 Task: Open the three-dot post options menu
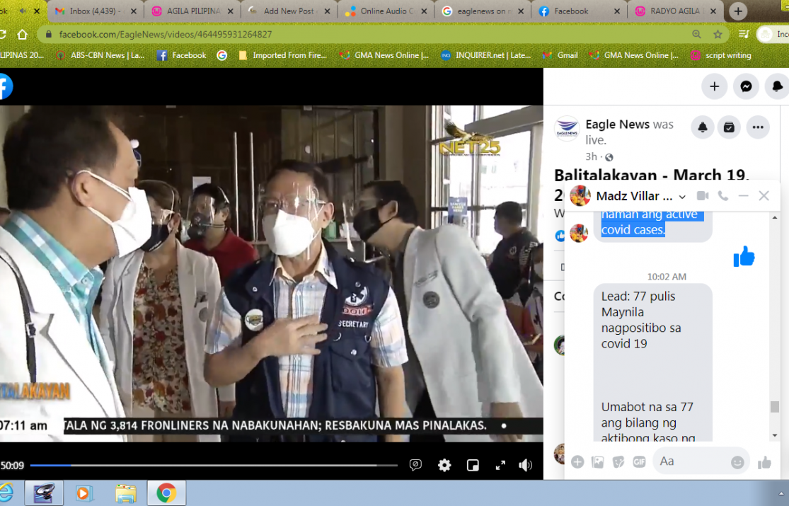[x=758, y=127]
